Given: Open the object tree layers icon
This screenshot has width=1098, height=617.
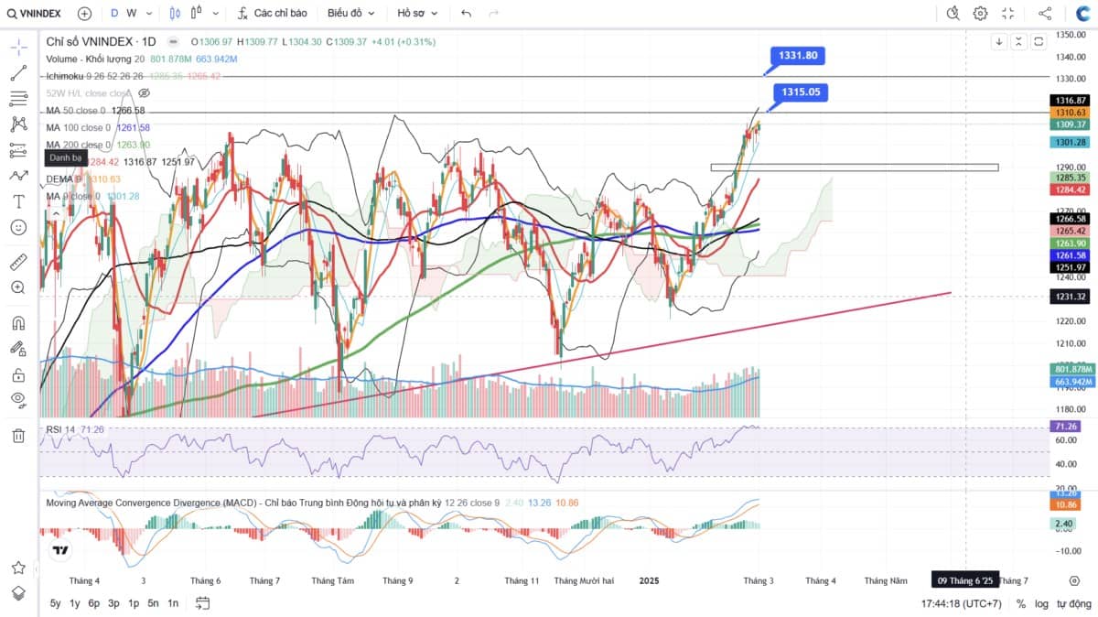Looking at the screenshot, I should [x=18, y=594].
